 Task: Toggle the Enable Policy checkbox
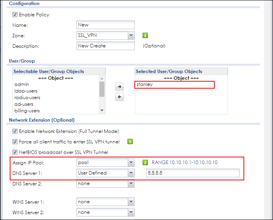pyautogui.click(x=15, y=15)
